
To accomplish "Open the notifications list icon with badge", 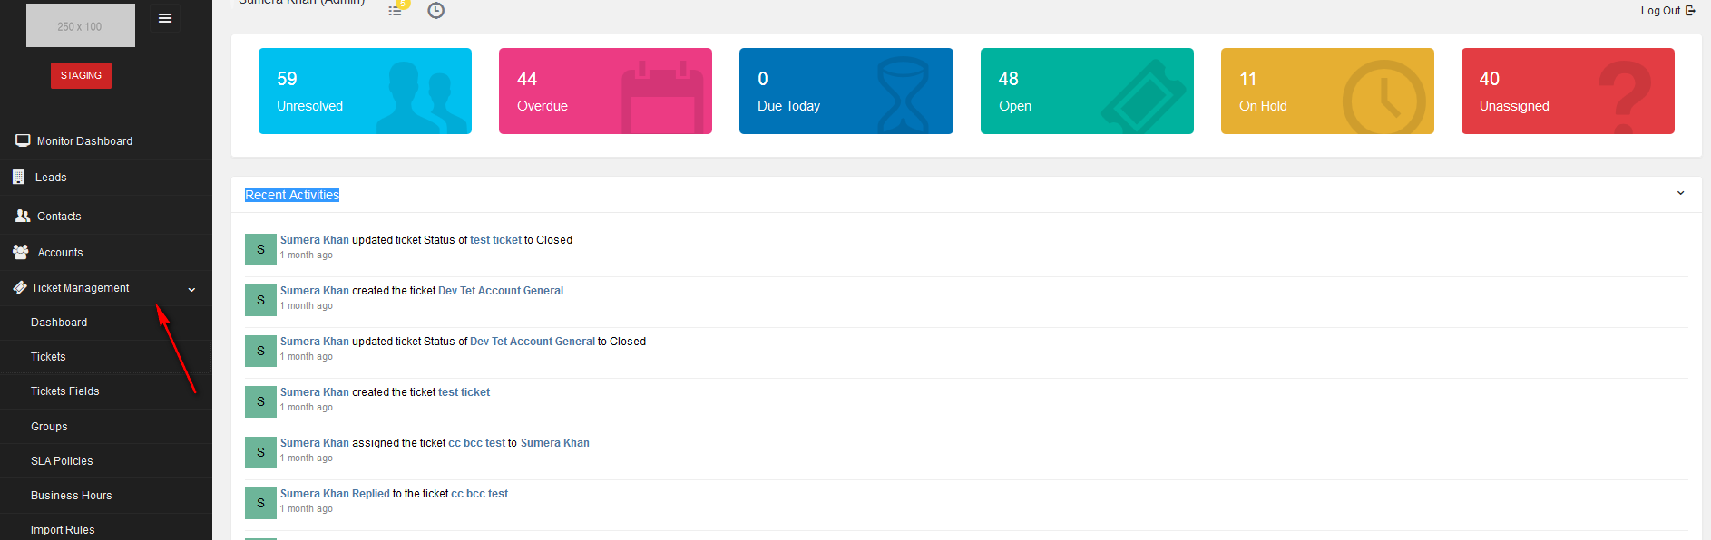I will [x=396, y=10].
